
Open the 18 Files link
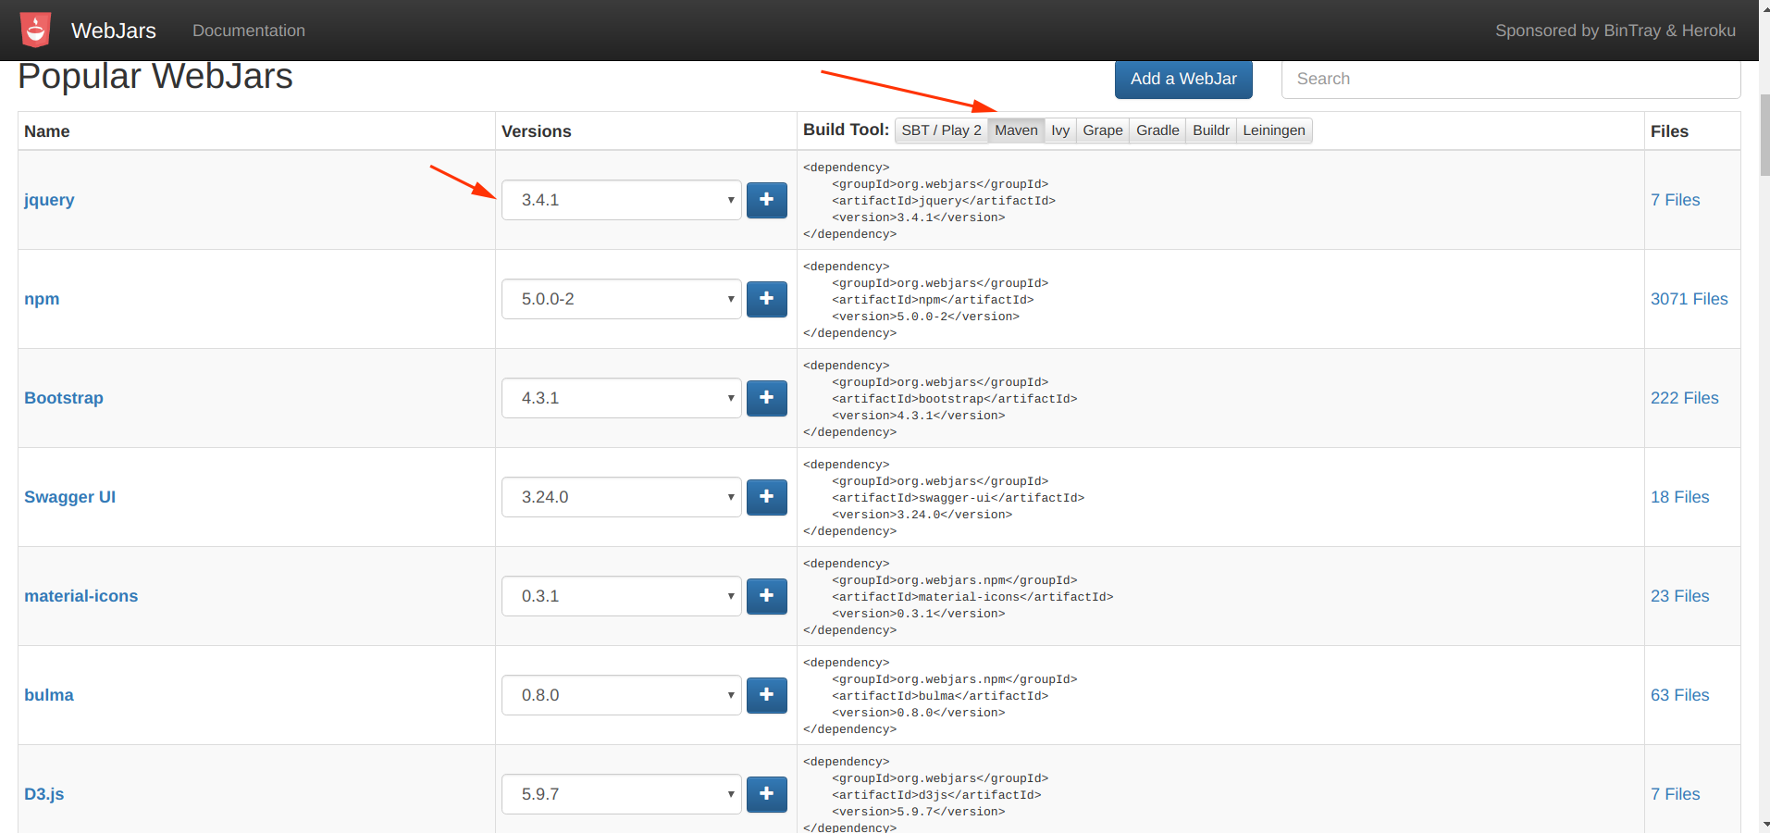(1679, 497)
